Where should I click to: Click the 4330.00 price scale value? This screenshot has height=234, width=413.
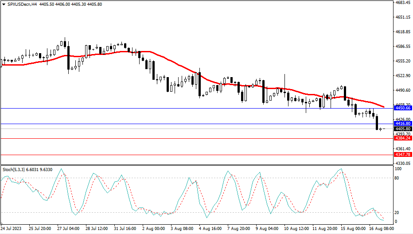coord(402,163)
